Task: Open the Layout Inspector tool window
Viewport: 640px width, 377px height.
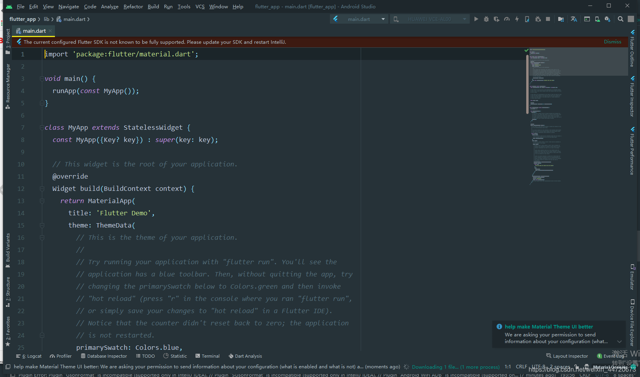Action: pyautogui.click(x=567, y=356)
